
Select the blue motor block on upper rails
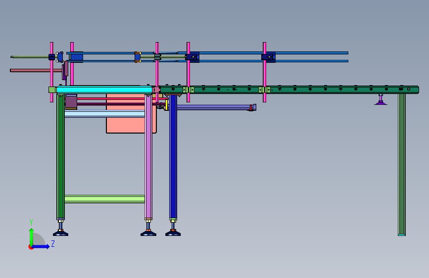pyautogui.click(x=76, y=57)
